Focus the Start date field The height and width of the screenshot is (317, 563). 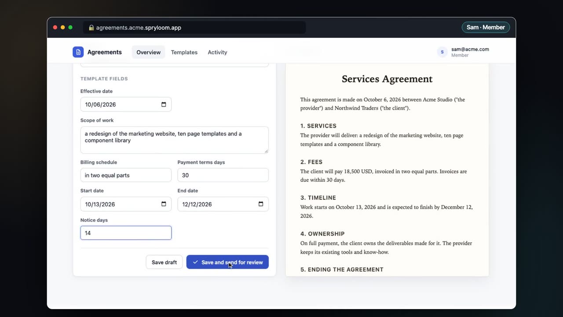point(126,204)
